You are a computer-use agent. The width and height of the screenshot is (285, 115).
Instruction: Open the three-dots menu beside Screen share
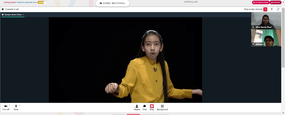[x=23, y=15]
